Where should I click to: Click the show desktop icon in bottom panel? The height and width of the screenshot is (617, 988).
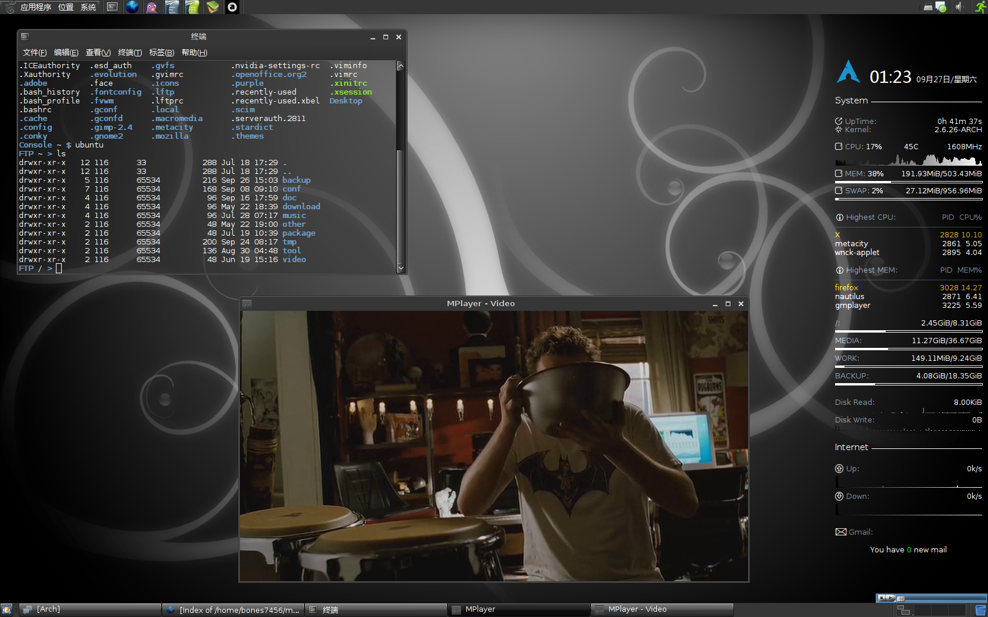tap(6, 610)
